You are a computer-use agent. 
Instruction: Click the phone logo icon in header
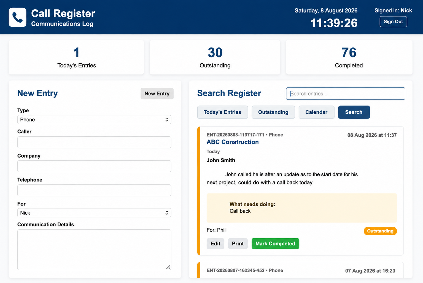17,17
